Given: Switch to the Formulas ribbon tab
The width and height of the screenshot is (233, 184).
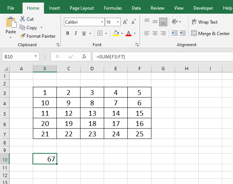Looking at the screenshot, I should tap(113, 8).
